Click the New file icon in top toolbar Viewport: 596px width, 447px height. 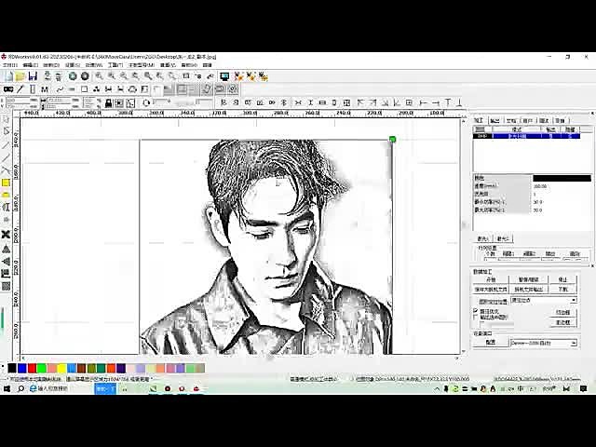[x=8, y=76]
